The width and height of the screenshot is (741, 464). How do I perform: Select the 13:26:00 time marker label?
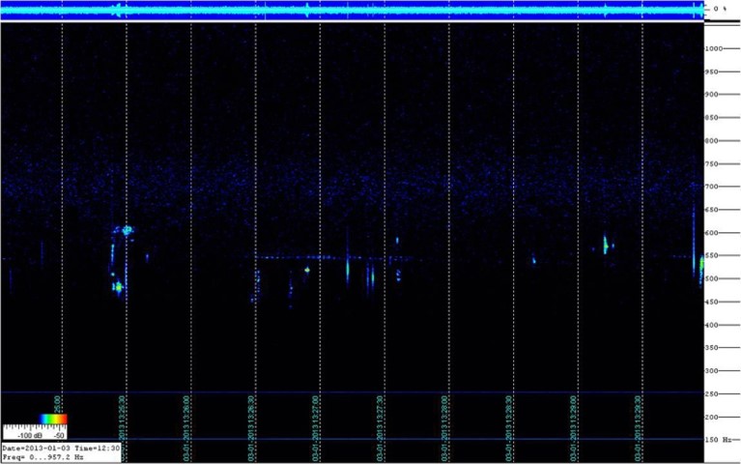coord(186,429)
